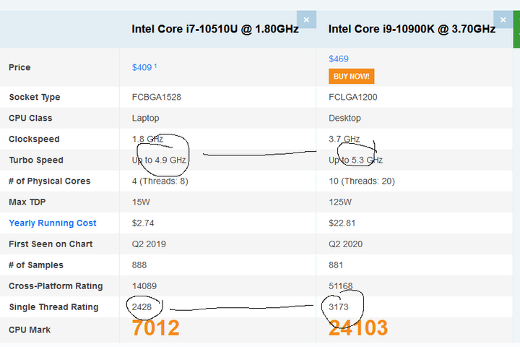Viewport: 520px width, 347px height.
Task: Click the # of Physical Cores label
Action: (49, 181)
